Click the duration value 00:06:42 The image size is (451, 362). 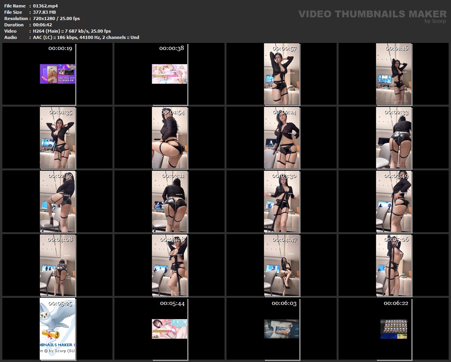tap(42, 25)
